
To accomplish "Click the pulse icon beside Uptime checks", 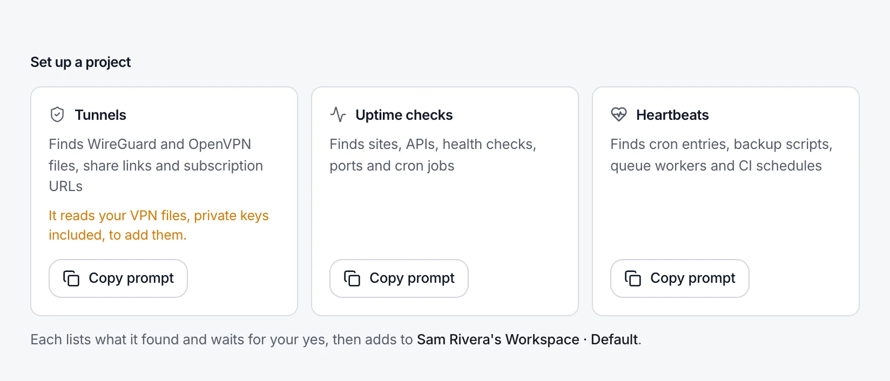I will coord(338,115).
